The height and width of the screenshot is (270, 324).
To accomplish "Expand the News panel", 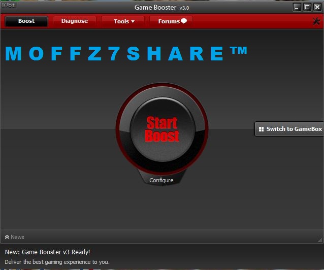I will point(14,237).
